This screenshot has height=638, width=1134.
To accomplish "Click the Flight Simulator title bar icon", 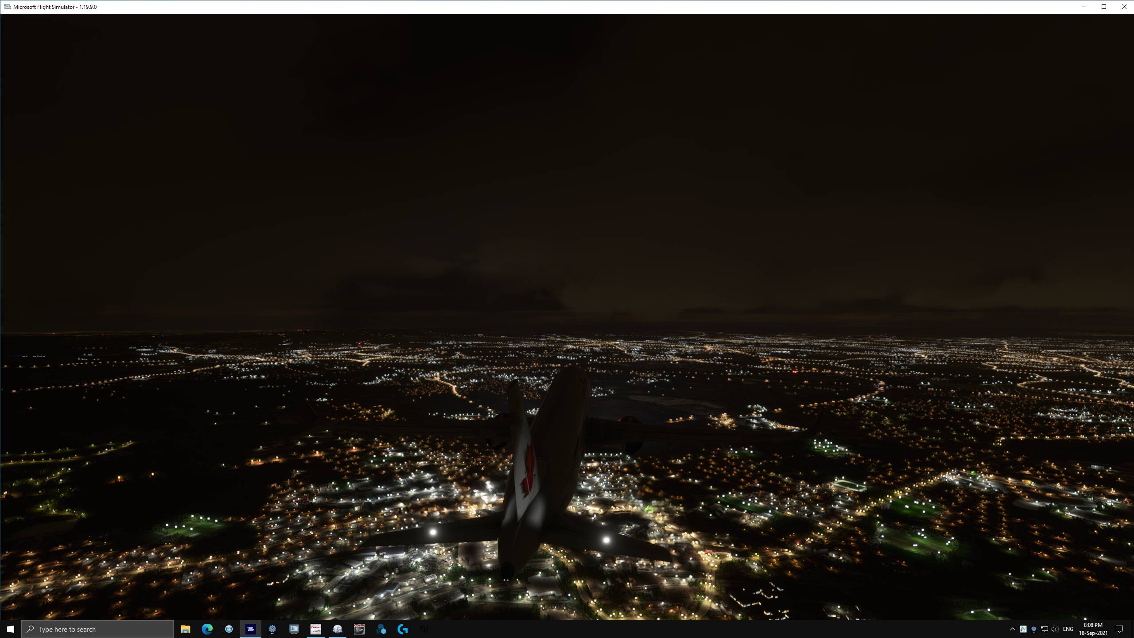I will coord(7,7).
